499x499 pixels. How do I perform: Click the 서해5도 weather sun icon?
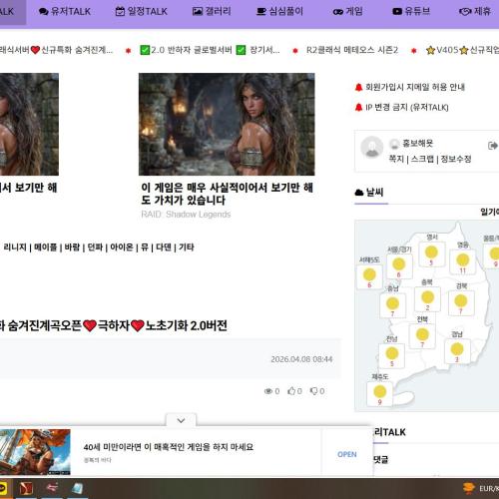click(369, 274)
